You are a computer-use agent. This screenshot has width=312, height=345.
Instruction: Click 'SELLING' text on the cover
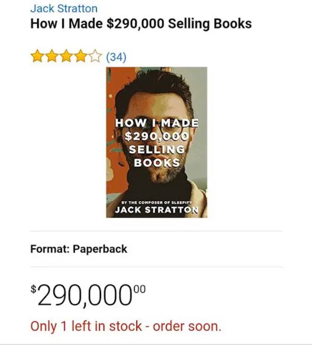(x=156, y=149)
